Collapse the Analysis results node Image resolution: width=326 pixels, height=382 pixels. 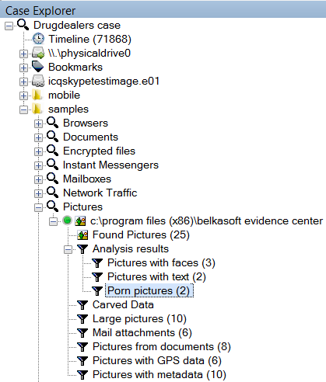click(68, 250)
